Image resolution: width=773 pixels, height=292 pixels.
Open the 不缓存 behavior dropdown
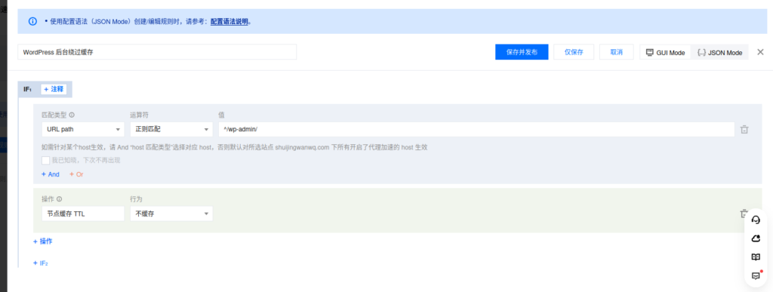click(x=171, y=214)
